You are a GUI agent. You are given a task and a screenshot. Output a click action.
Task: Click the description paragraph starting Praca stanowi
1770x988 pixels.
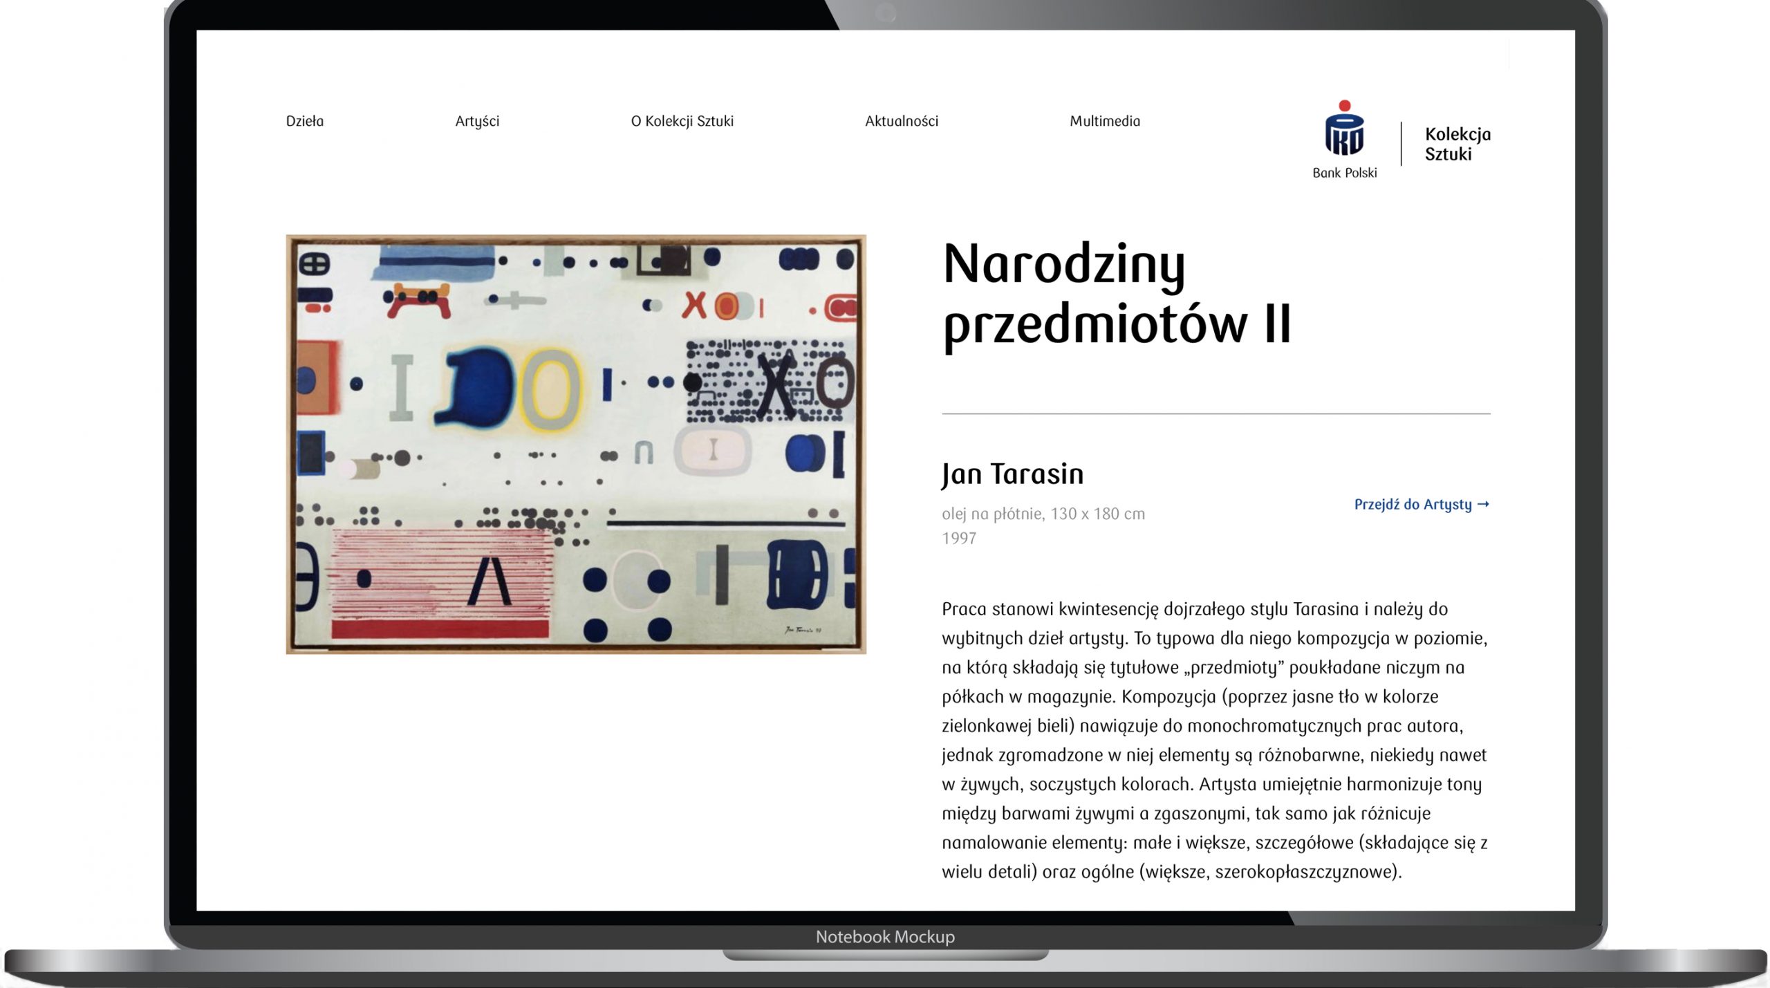1215,740
